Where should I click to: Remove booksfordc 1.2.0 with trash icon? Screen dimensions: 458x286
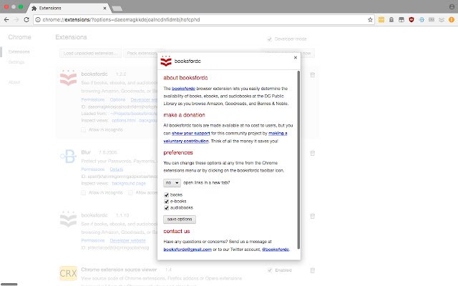tap(312, 75)
